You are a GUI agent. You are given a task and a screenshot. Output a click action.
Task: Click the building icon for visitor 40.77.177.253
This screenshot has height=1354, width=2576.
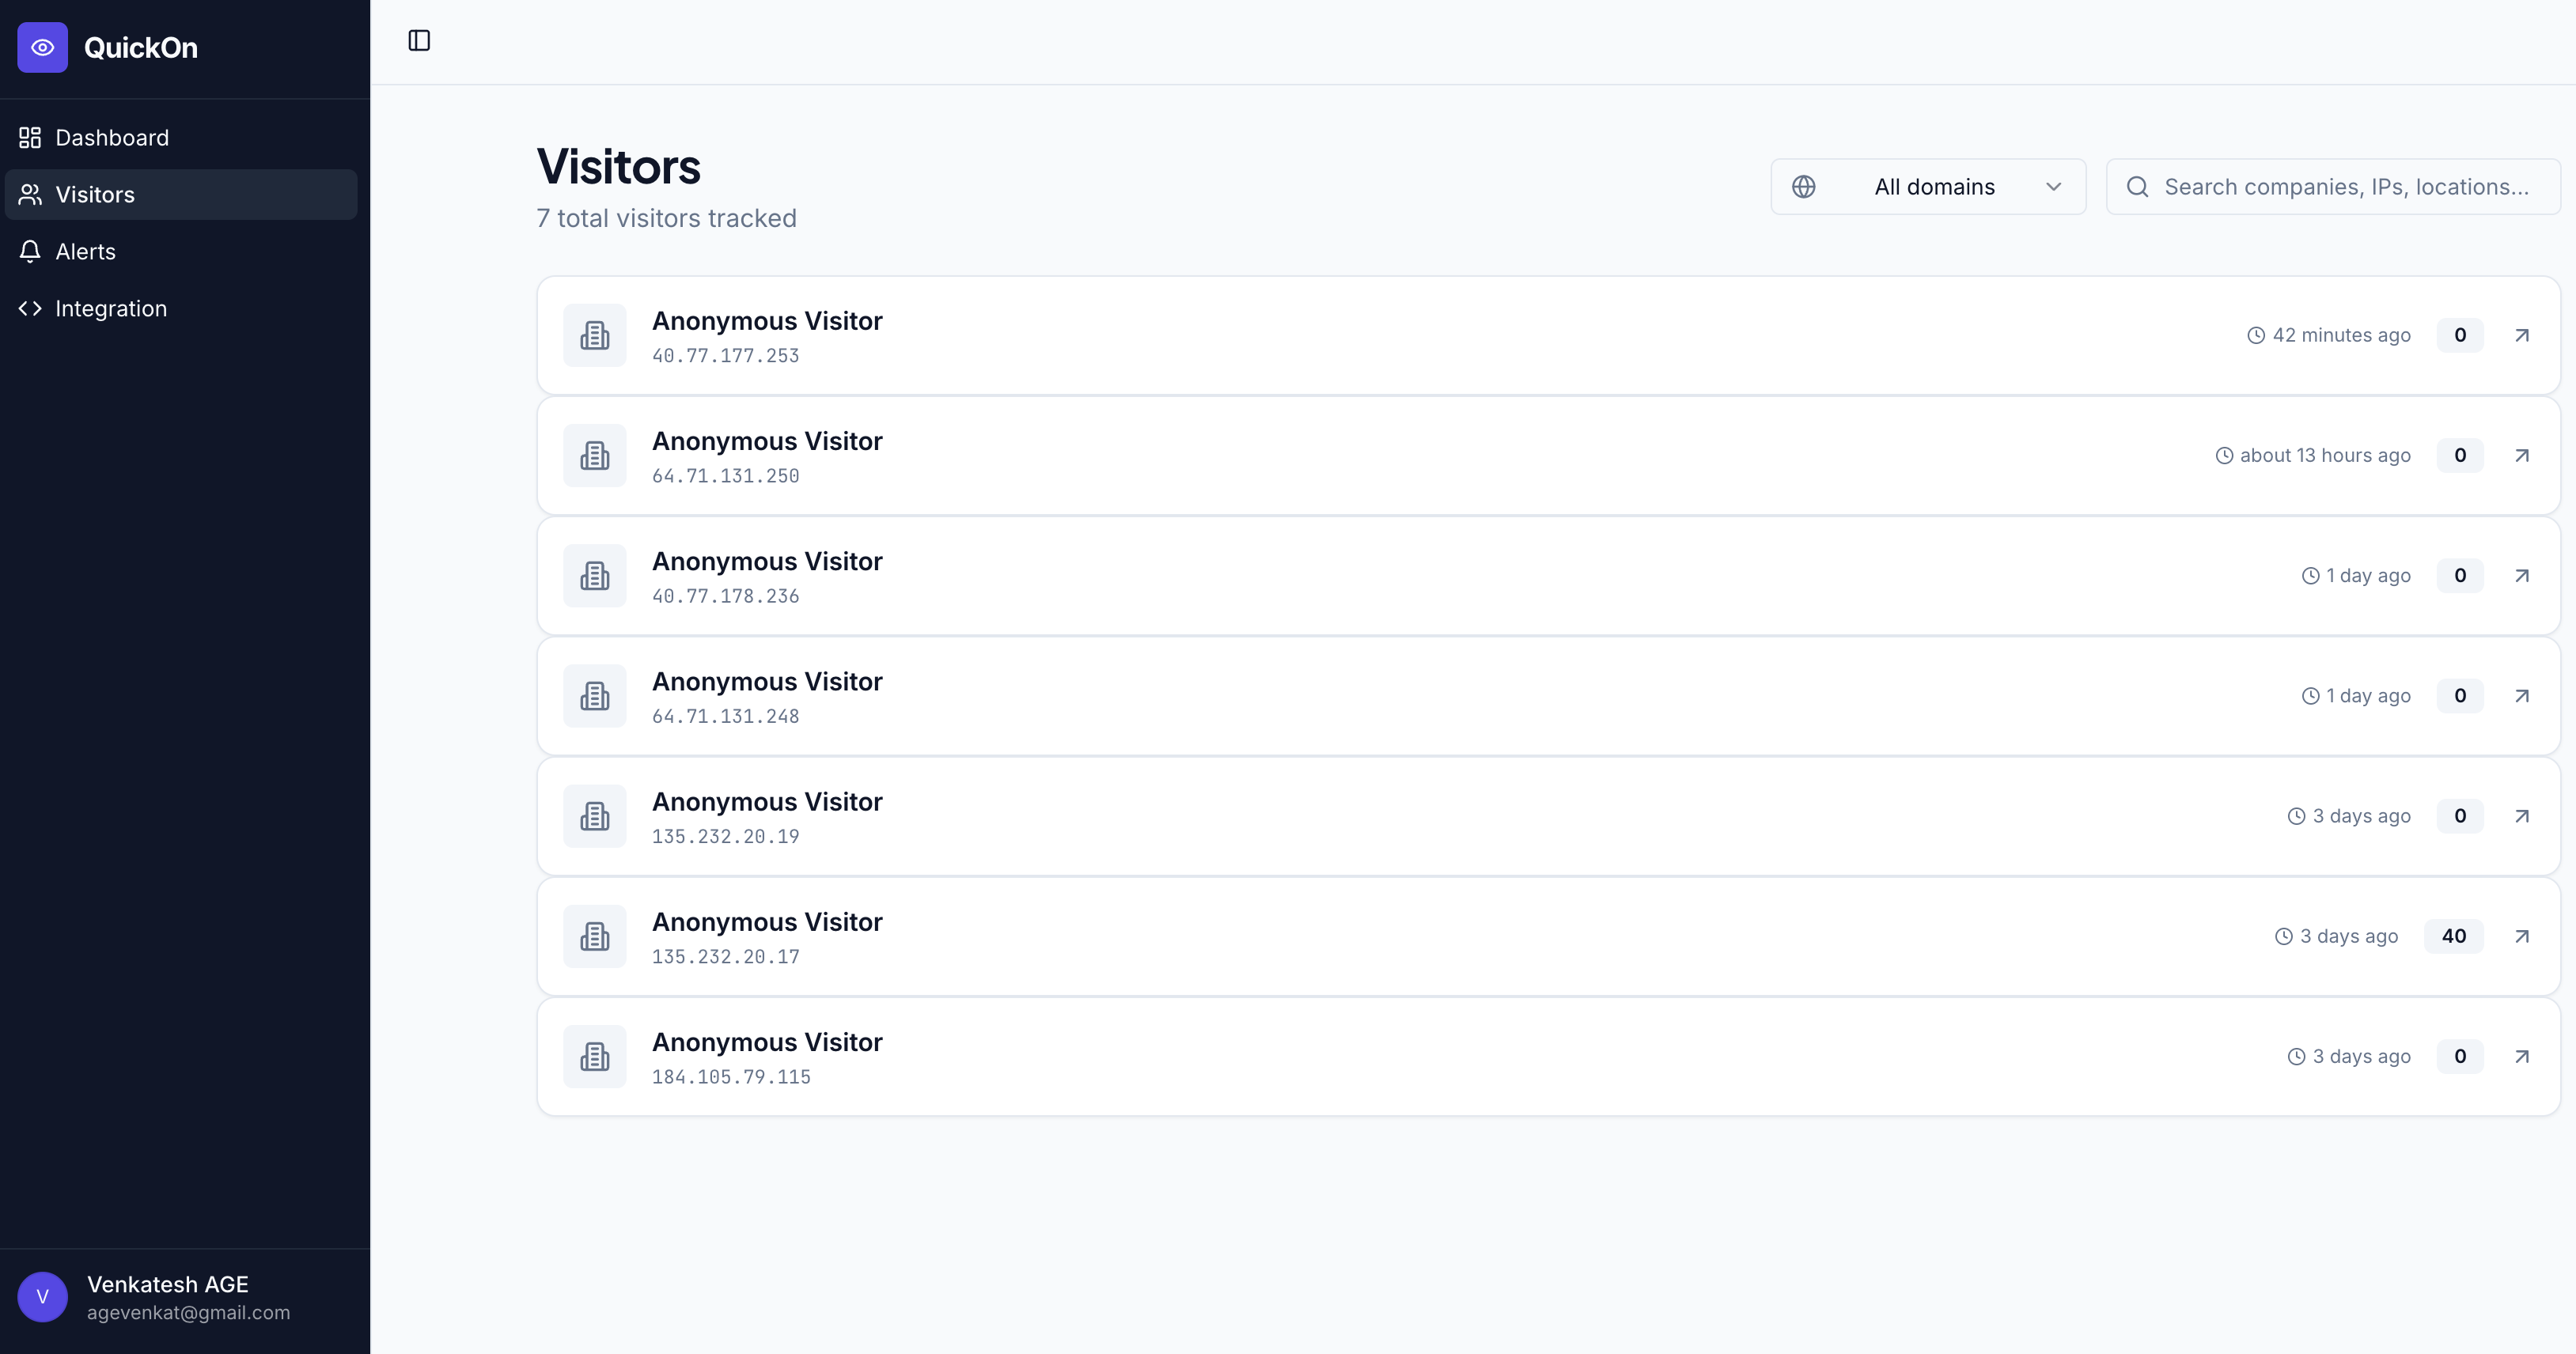click(595, 335)
